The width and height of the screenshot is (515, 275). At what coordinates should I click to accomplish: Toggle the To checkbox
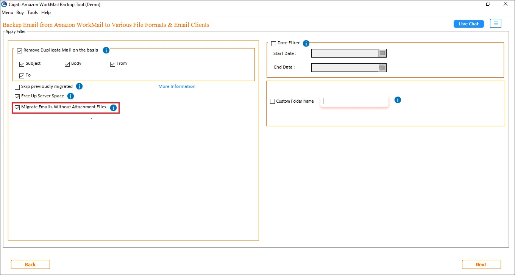point(22,76)
